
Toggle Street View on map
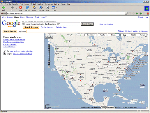coord(91,35)
